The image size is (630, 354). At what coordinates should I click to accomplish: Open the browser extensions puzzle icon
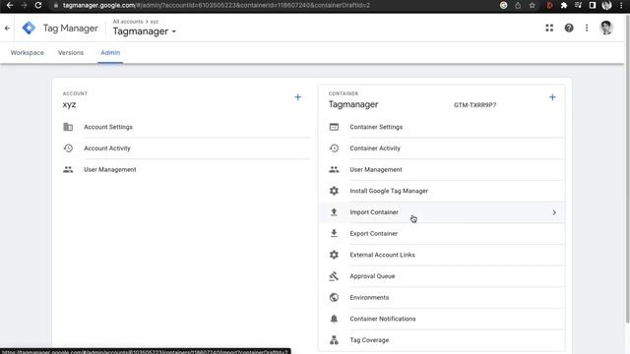tap(564, 5)
